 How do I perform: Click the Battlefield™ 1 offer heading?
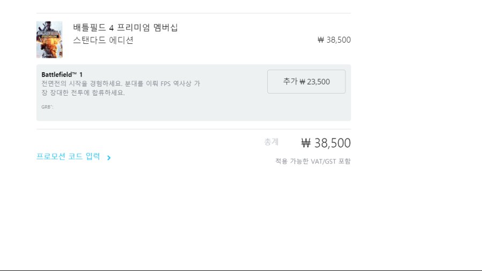[62, 74]
